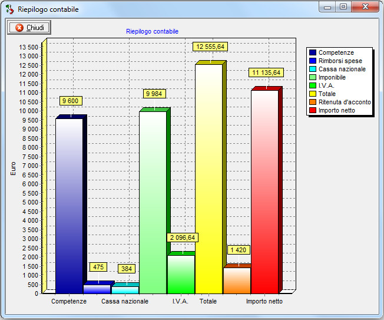
Task: Click Cassa nazionale label on x-axis
Action: pyautogui.click(x=125, y=301)
